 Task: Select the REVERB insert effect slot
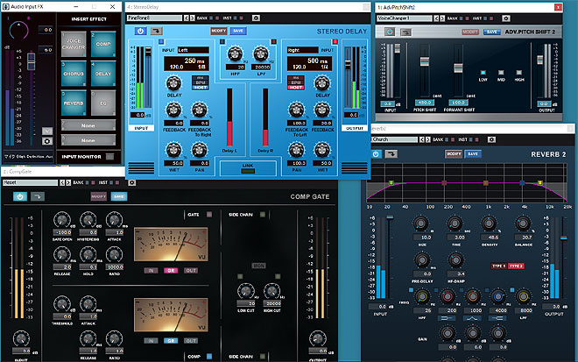(74, 103)
